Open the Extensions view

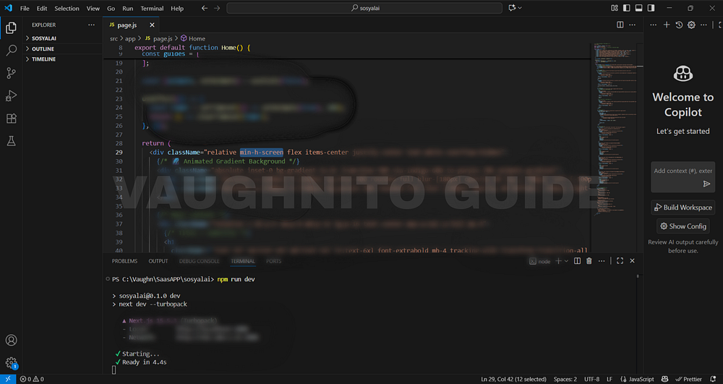(x=11, y=118)
